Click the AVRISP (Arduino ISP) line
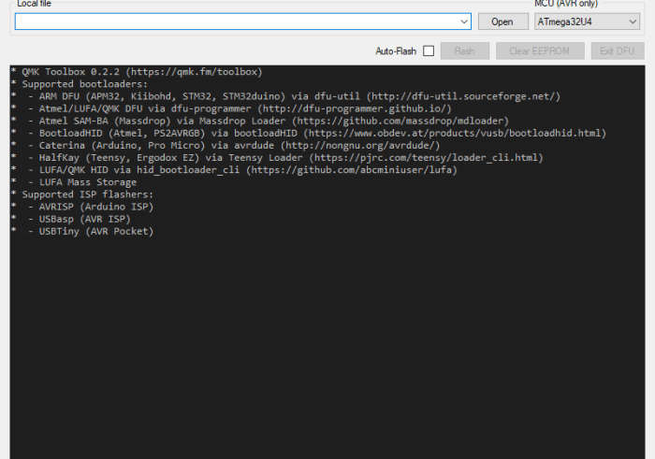This screenshot has width=655, height=459. pyautogui.click(x=82, y=207)
